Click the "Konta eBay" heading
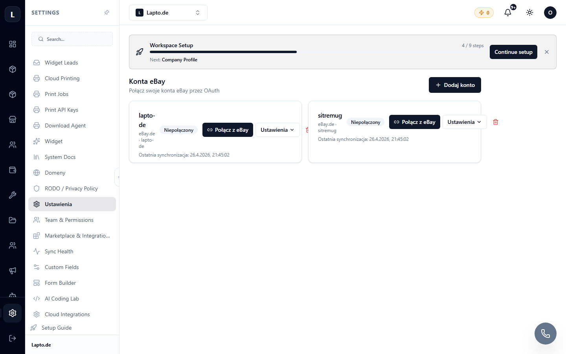This screenshot has height=354, width=566. (x=147, y=81)
